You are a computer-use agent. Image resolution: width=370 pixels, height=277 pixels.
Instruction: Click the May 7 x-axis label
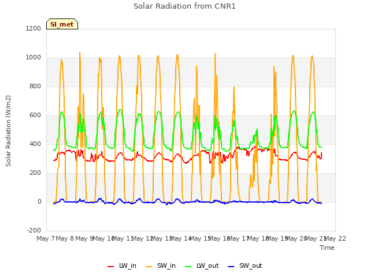[45, 238]
